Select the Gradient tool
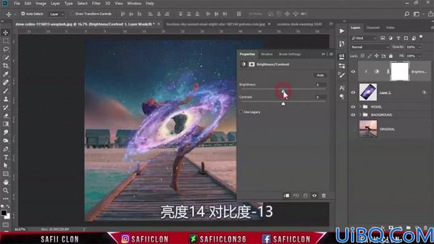The image size is (434, 244). coord(6,124)
